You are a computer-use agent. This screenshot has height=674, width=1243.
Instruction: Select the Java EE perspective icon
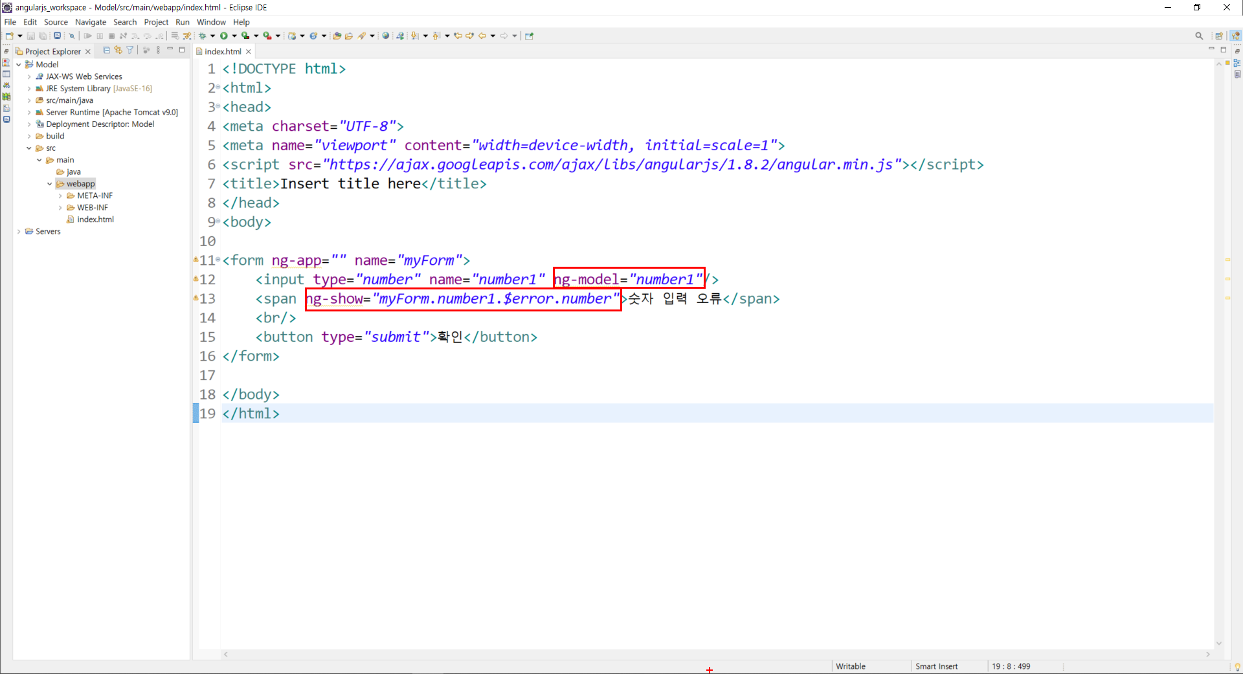point(1235,36)
